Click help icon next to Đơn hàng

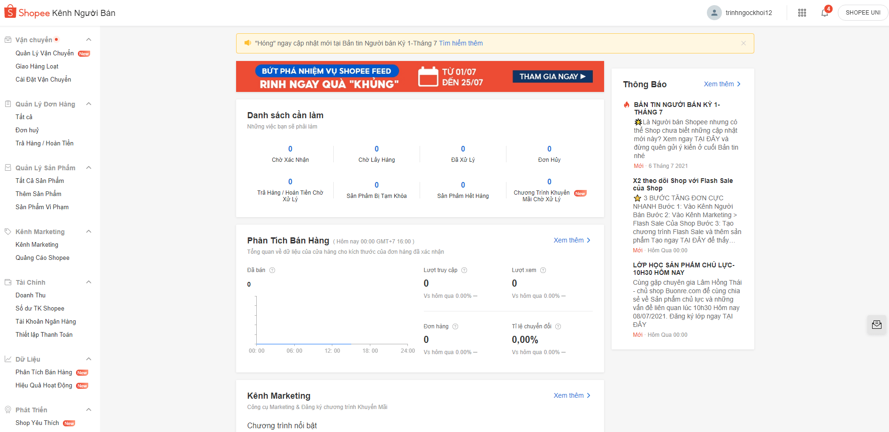[455, 326]
